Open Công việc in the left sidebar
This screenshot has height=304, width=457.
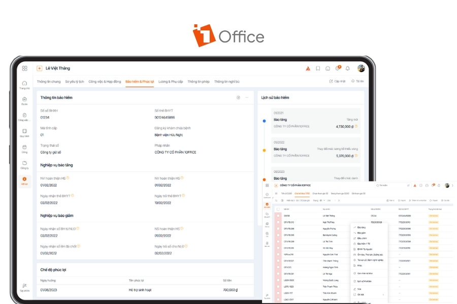click(24, 117)
